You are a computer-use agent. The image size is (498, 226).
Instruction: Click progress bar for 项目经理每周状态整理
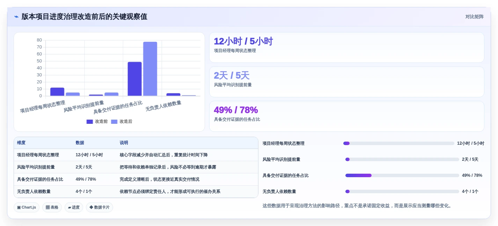[399, 143]
